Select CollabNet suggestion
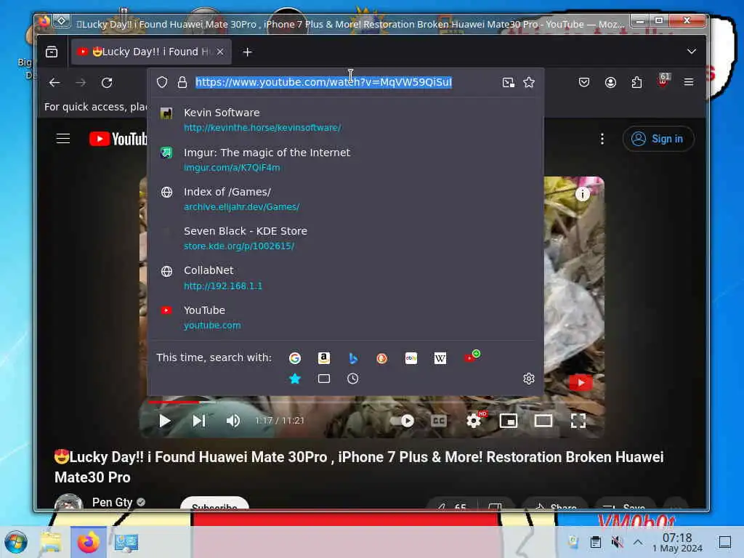 tap(346, 278)
